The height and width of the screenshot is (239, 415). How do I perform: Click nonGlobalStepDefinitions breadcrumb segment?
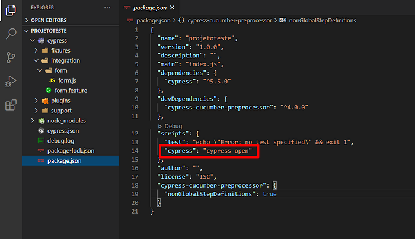click(323, 20)
